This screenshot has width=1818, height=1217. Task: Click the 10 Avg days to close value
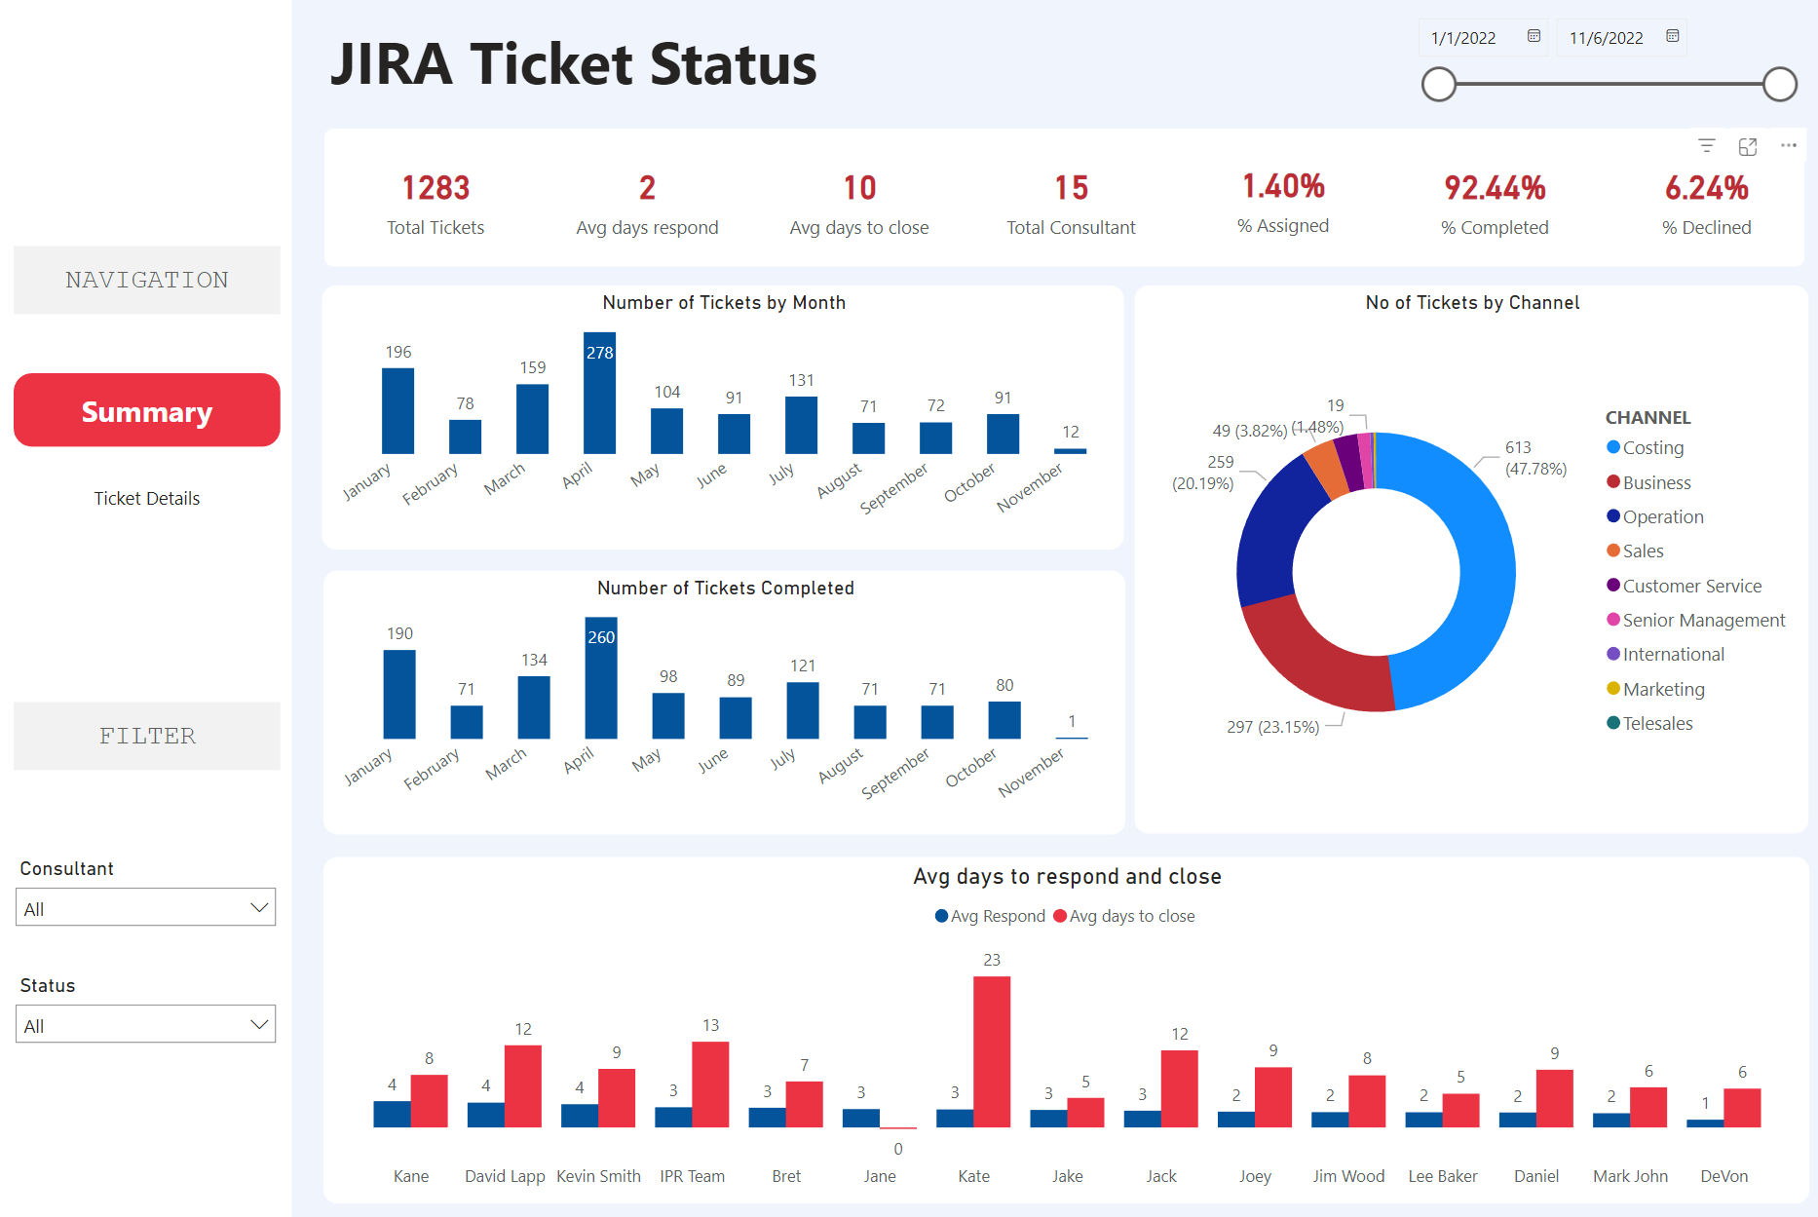(859, 187)
